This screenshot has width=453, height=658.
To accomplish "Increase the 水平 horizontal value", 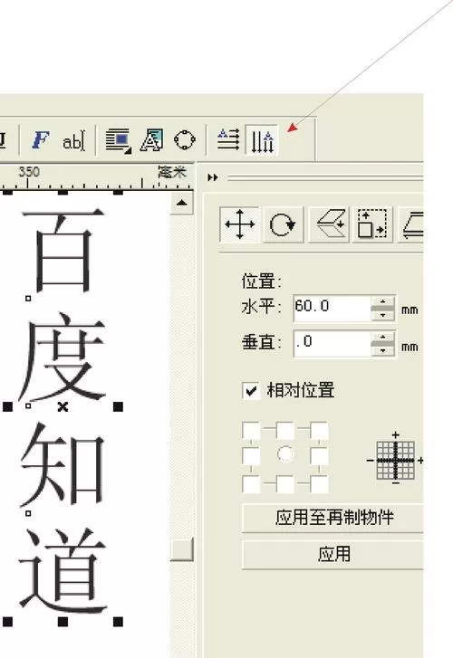I will pos(383,301).
